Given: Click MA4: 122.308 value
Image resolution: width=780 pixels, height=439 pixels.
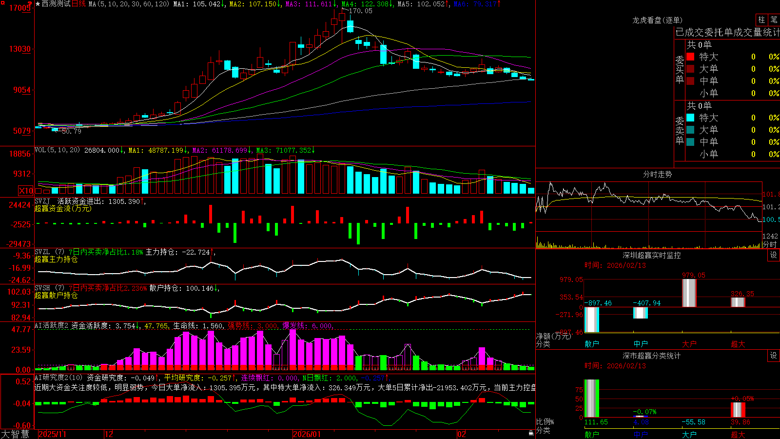Looking at the screenshot, I should pos(367,4).
